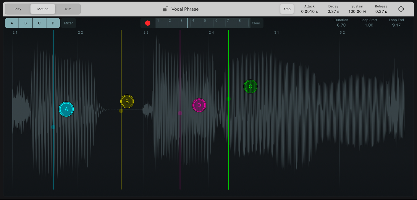Open the Mixer view
Screen dimensions: 417x200
(x=68, y=23)
